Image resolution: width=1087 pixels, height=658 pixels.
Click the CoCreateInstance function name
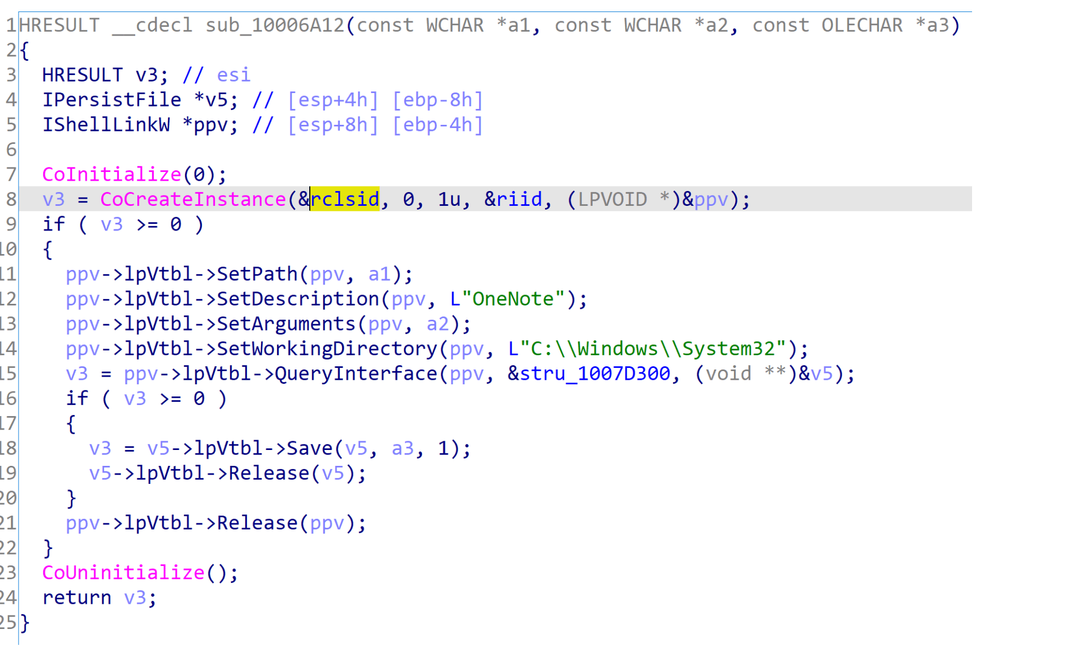point(193,199)
